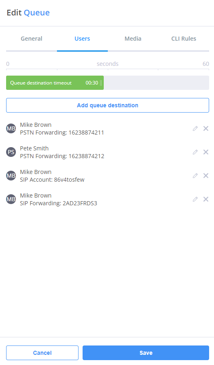Remove Mike Brown PSTN Forwarding destination
The height and width of the screenshot is (365, 214).
205,128
